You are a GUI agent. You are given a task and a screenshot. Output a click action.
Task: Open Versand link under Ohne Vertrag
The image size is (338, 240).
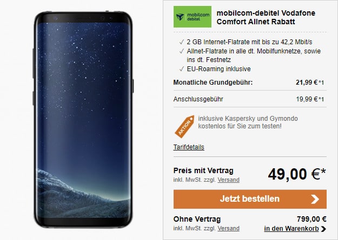[228, 228]
